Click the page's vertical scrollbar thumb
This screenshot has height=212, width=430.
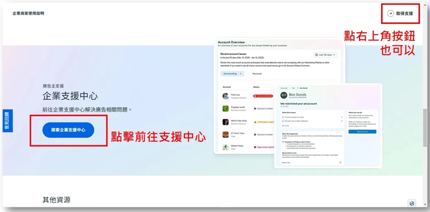pos(425,128)
